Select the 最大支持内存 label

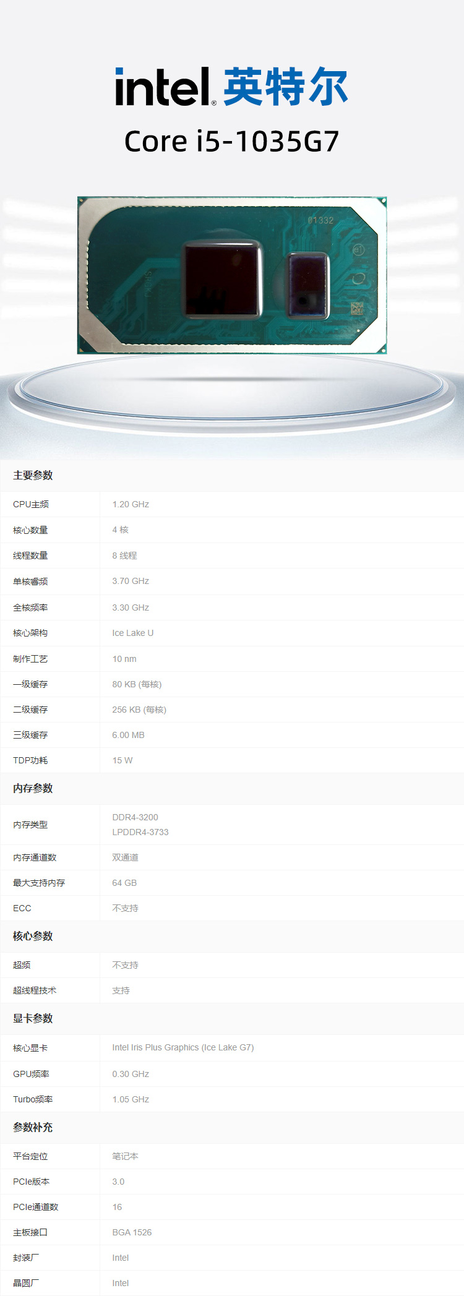pyautogui.click(x=39, y=883)
